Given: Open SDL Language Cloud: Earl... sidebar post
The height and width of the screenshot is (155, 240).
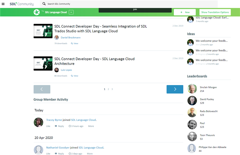Looking at the screenshot, I should [x=212, y=18].
